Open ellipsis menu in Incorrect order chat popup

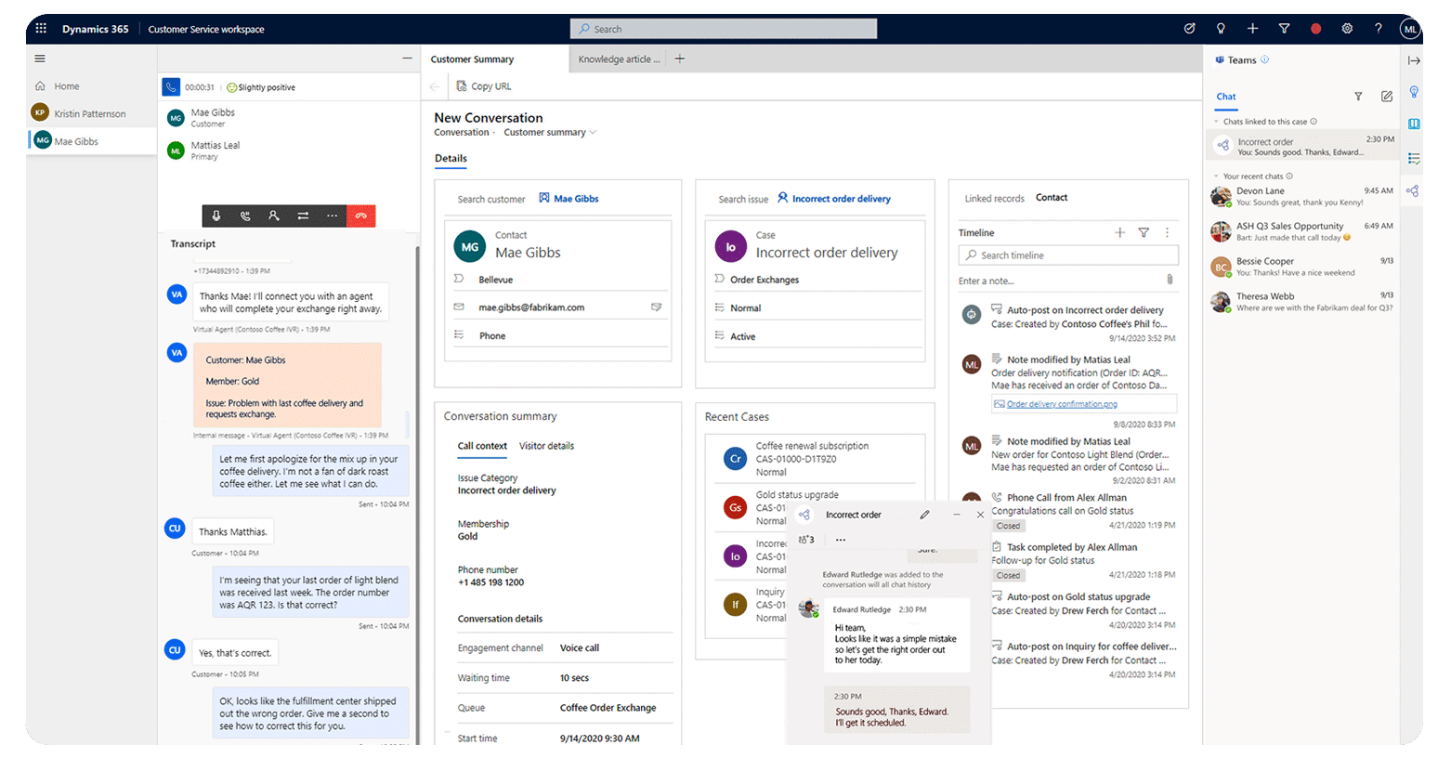841,540
